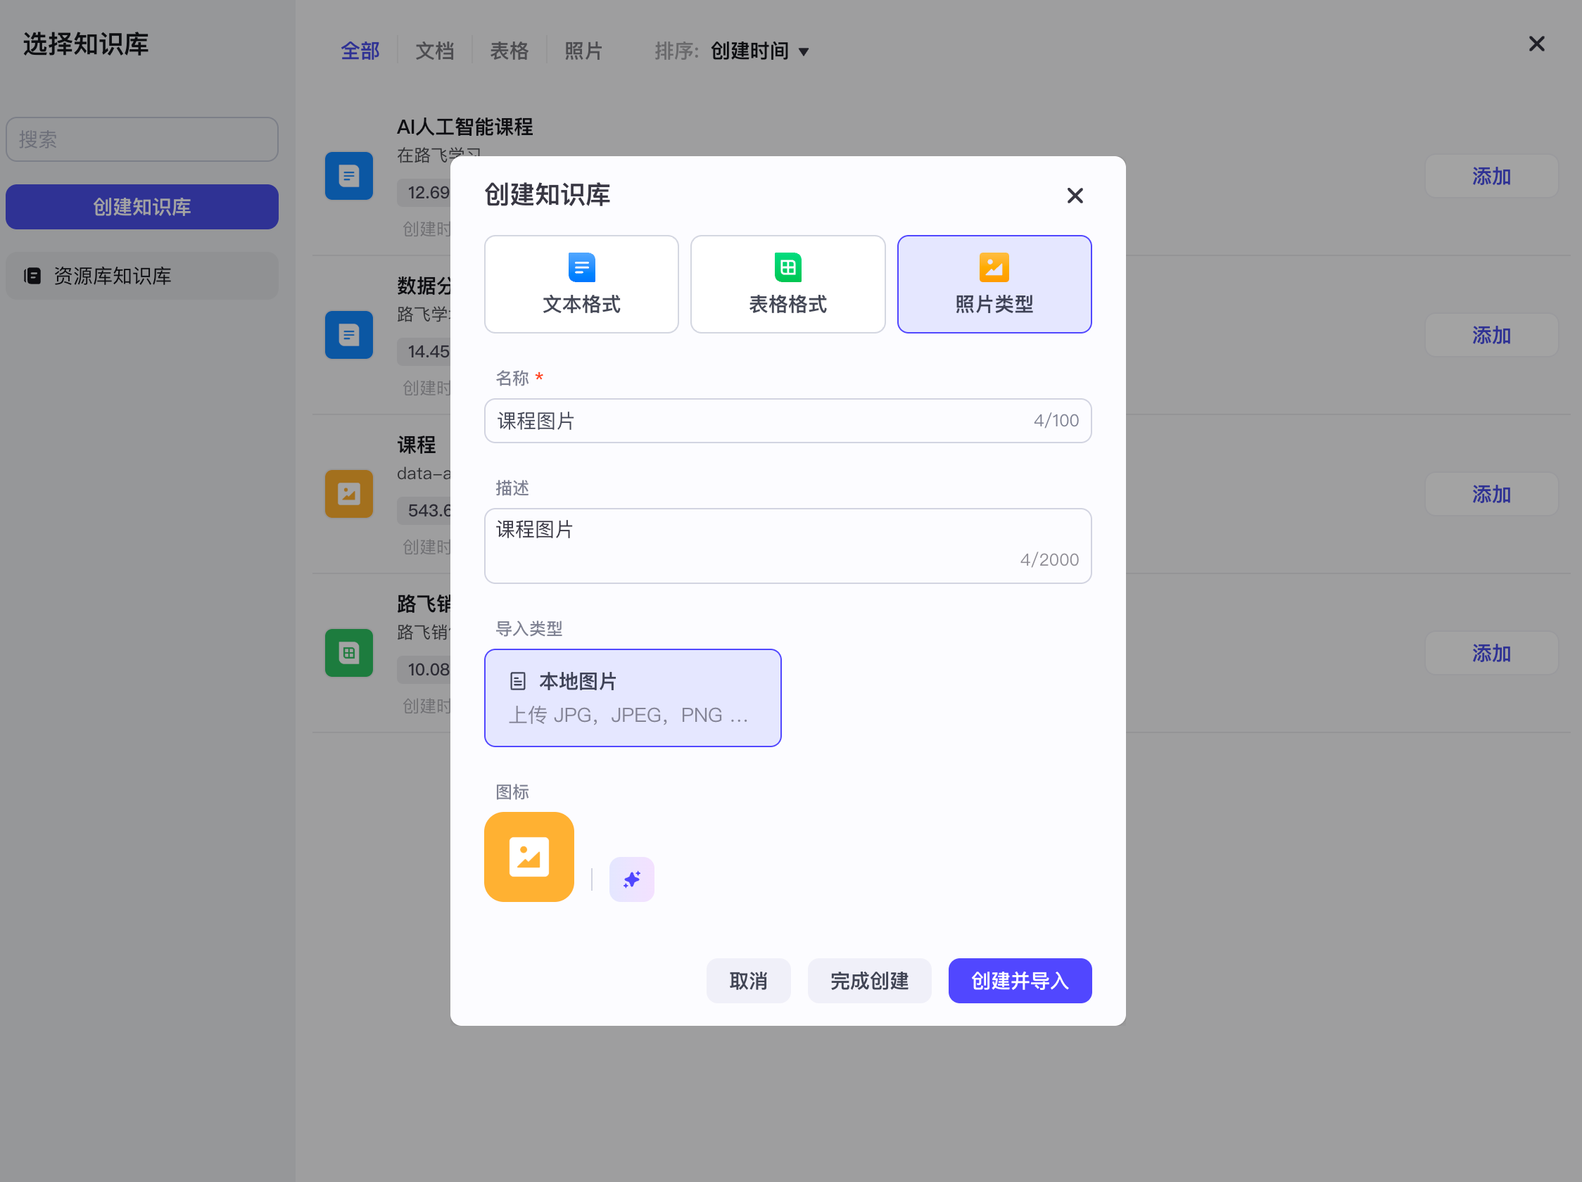Screen dimensions: 1582x1182
Task: Click the 完成创建 button
Action: (870, 980)
